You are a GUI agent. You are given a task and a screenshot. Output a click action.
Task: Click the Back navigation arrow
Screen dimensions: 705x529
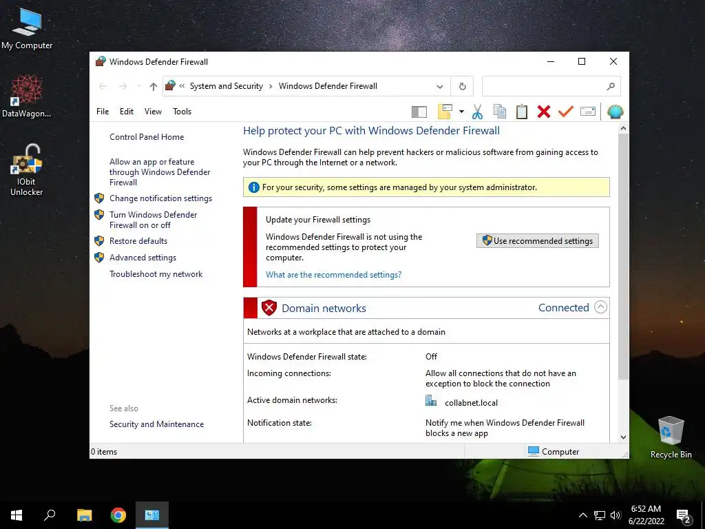[103, 86]
